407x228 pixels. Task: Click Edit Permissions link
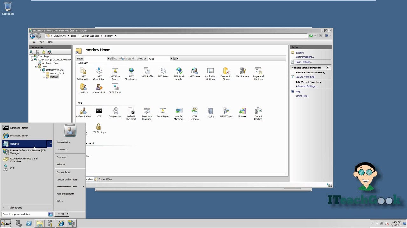[x=305, y=57]
